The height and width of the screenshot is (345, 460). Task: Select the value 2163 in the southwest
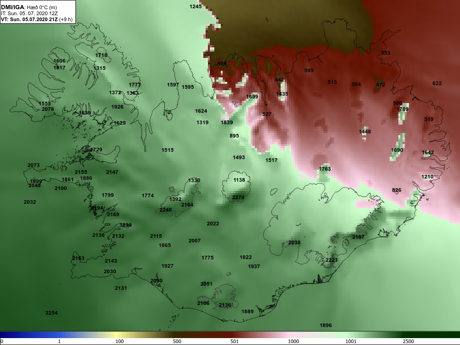pyautogui.click(x=78, y=258)
